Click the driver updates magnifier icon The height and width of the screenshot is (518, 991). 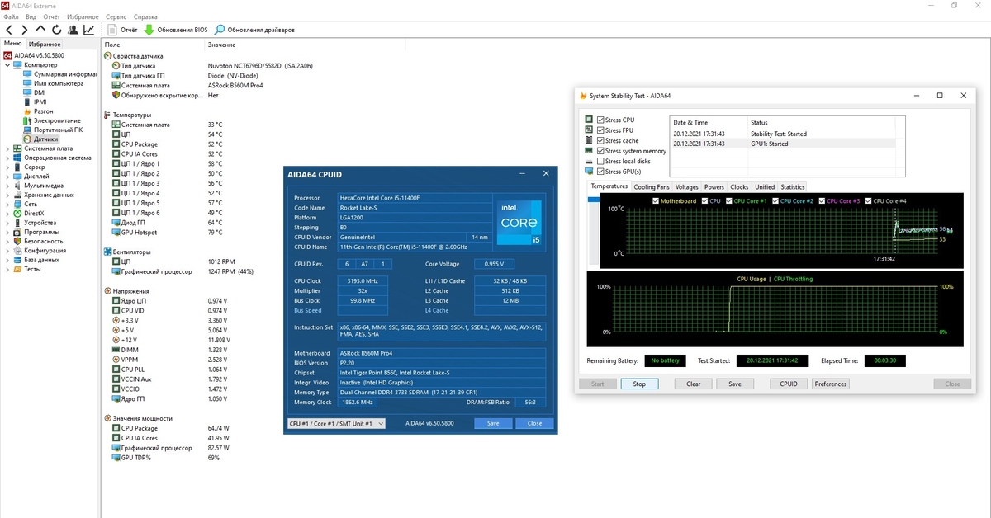(x=220, y=30)
